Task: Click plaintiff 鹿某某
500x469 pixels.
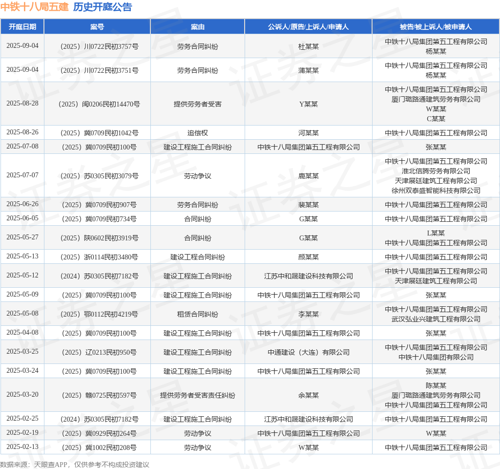Action: click(309, 176)
